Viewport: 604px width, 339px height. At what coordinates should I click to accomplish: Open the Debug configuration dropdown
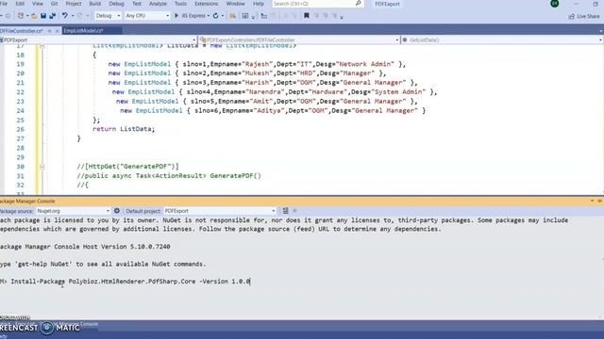pyautogui.click(x=108, y=16)
